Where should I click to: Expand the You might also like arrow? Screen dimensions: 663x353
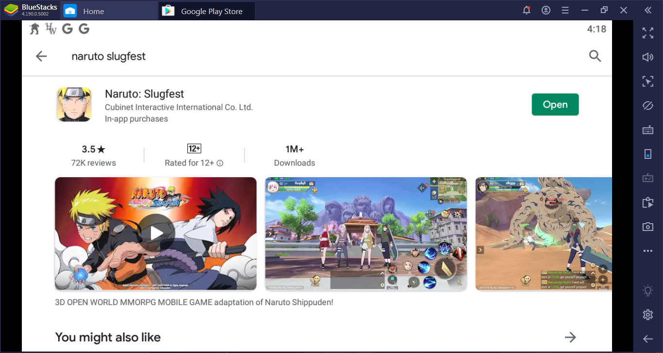tap(570, 337)
